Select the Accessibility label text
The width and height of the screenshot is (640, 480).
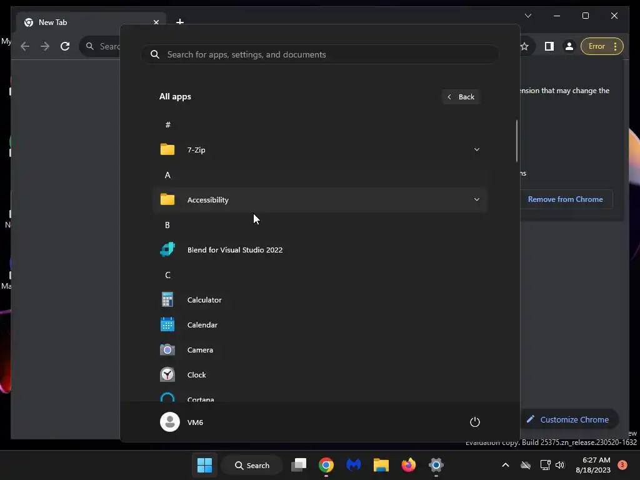click(207, 199)
